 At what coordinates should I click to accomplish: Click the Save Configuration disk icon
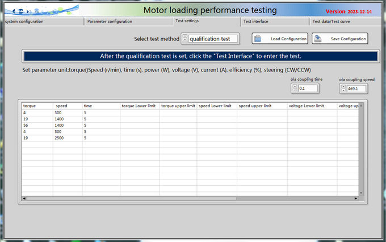click(318, 39)
